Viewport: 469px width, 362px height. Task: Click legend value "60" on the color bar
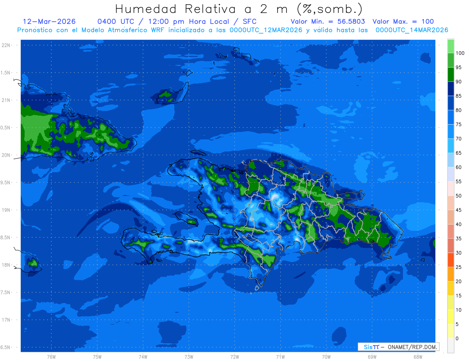pos(459,168)
